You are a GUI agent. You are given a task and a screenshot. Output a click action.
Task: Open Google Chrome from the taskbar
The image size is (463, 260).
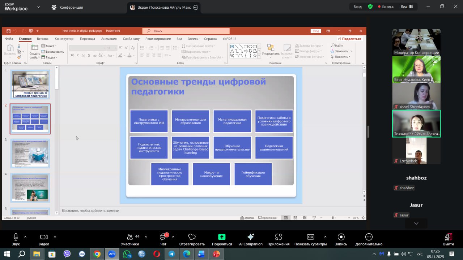pos(97,254)
